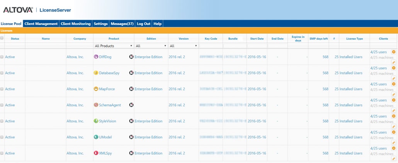Click the black bundle icon in DatabaseSpy row

[x=131, y=73]
